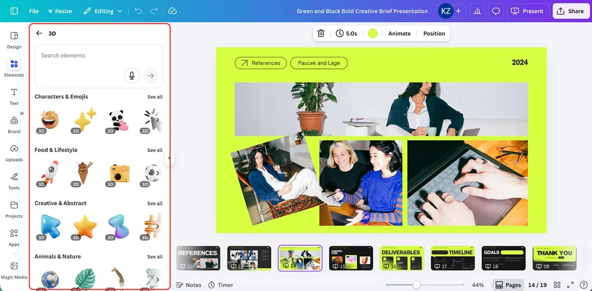Change the 5.0s page duration
Viewport: 592px width, 291px height.
pyautogui.click(x=346, y=33)
